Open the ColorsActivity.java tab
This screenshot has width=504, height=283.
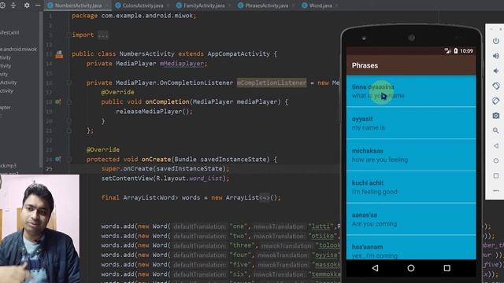pos(140,6)
